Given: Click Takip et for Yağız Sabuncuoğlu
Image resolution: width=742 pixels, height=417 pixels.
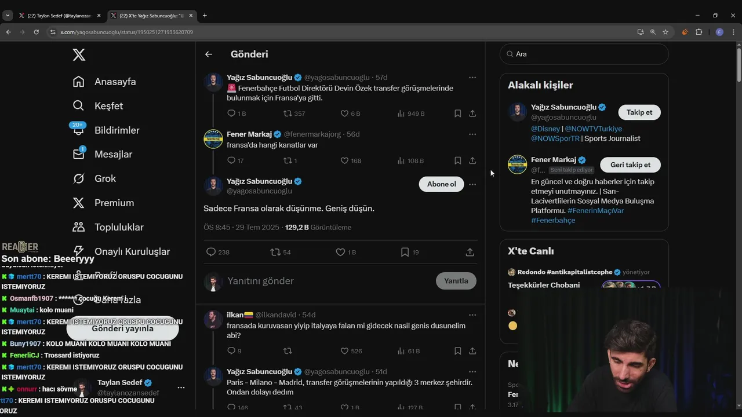Looking at the screenshot, I should click(x=639, y=112).
